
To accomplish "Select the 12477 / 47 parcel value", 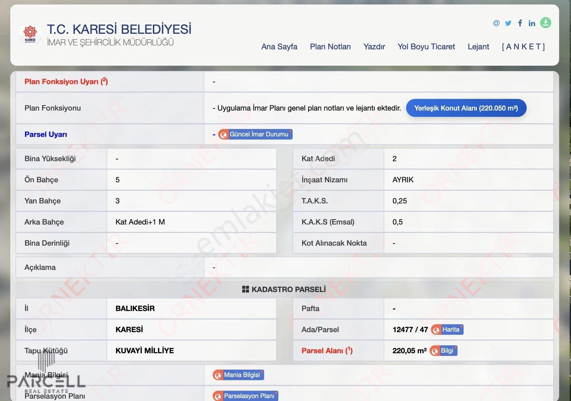I will (x=410, y=330).
